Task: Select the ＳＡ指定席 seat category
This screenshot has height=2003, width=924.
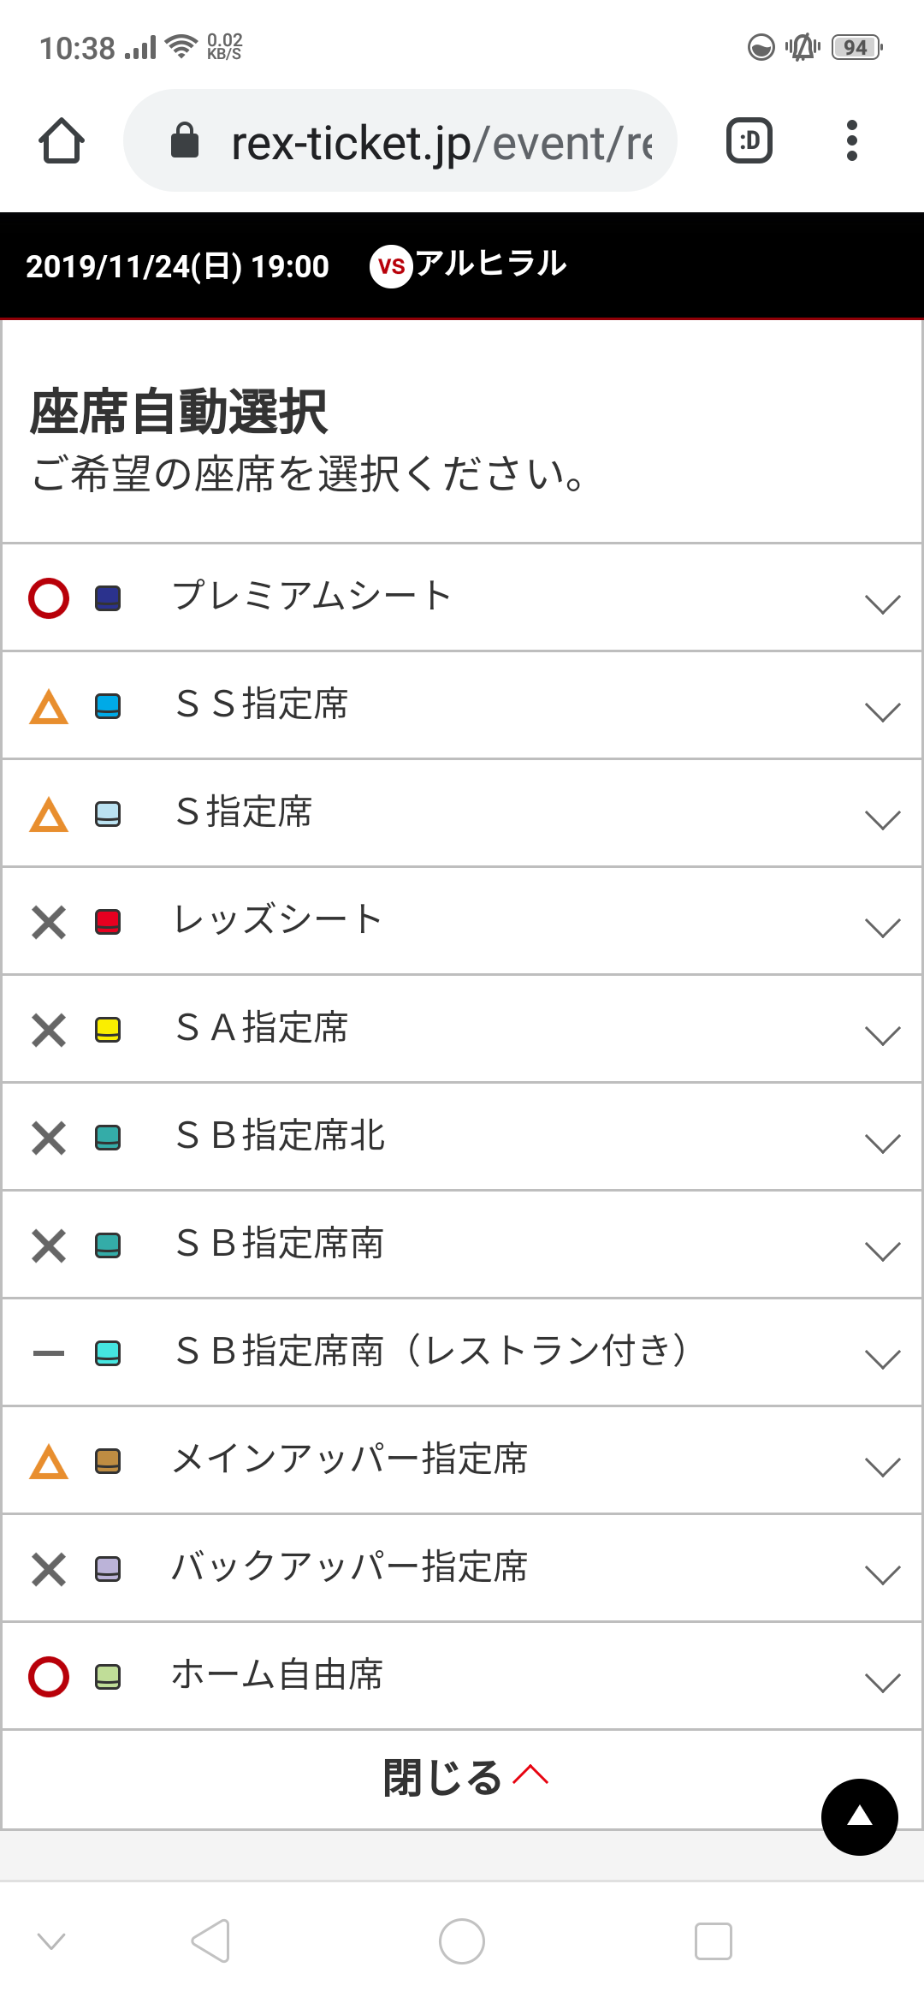Action: click(x=262, y=1028)
